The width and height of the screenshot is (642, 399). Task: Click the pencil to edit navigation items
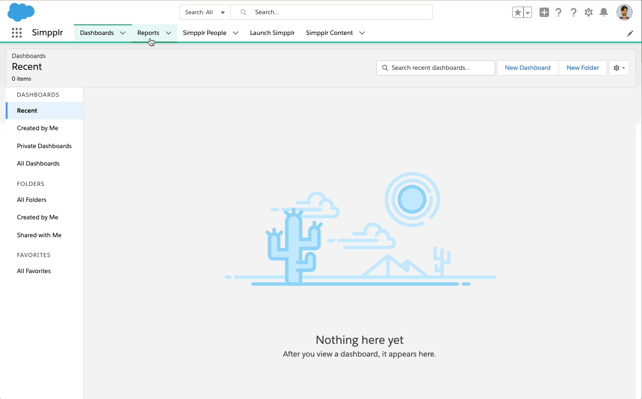click(x=630, y=33)
